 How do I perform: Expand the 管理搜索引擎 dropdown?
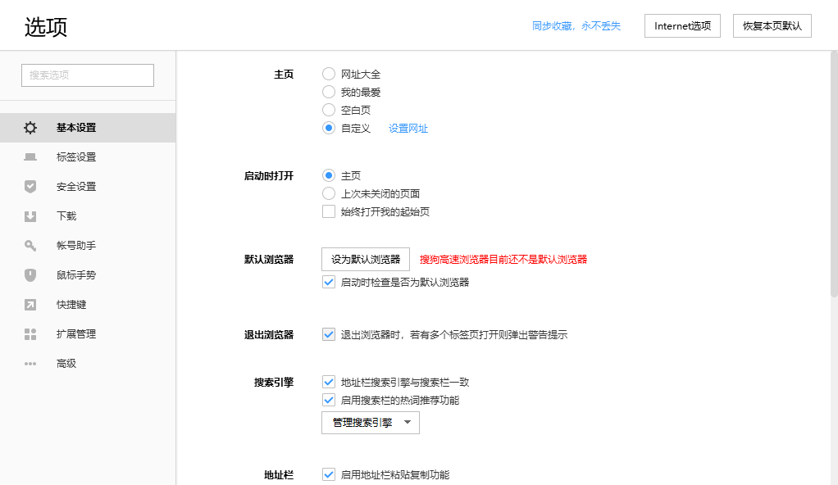[x=371, y=423]
